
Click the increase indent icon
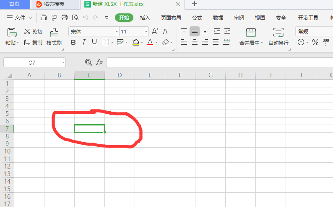point(227,31)
